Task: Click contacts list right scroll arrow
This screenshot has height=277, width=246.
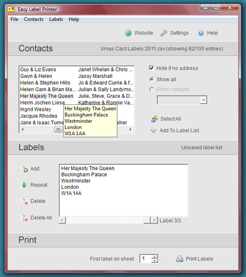Action: pos(131,130)
